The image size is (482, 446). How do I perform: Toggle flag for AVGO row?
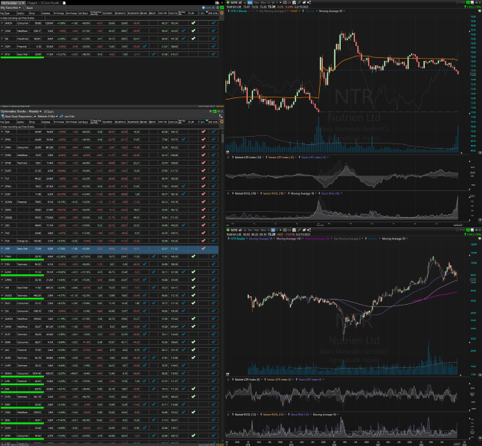pos(2,295)
